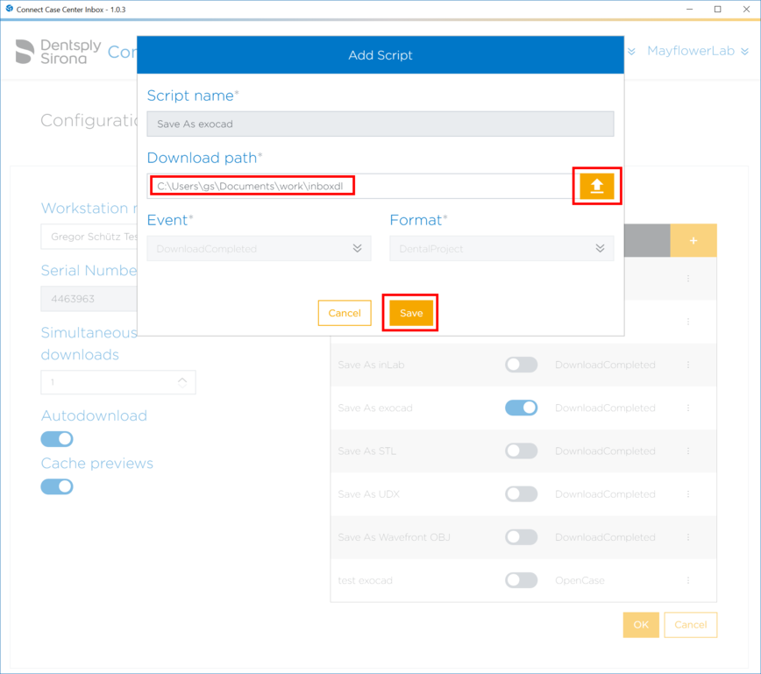Open options menu for Save As exocad row
Screen dimensions: 761x674
pyautogui.click(x=687, y=408)
